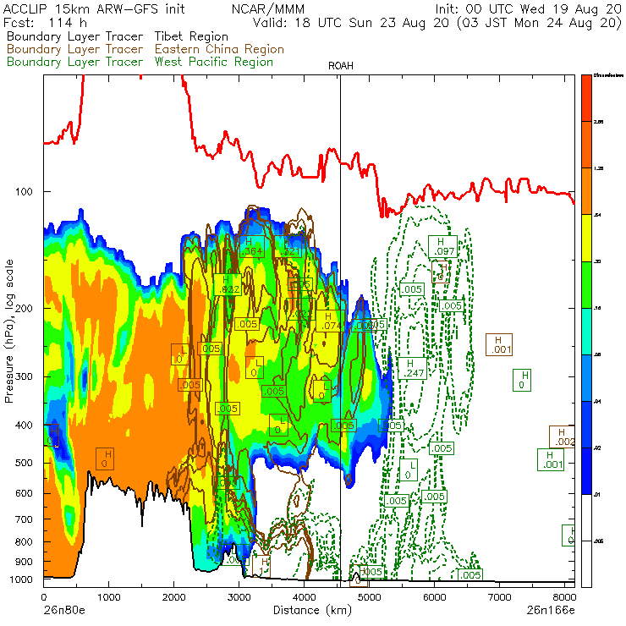This screenshot has height=626, width=626.
Task: Click the H .074 label near the ROAH line
Action: click(331, 321)
